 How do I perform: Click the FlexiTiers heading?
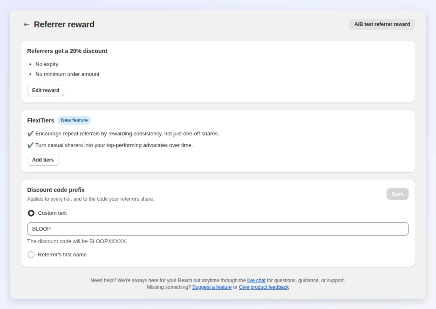pyautogui.click(x=41, y=120)
